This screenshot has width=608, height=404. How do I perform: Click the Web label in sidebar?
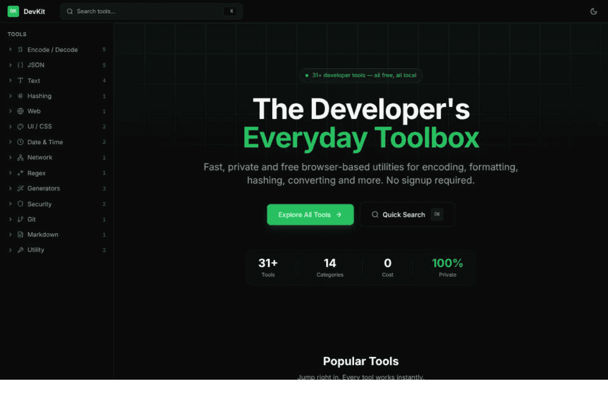click(x=34, y=111)
